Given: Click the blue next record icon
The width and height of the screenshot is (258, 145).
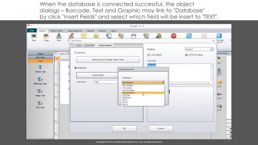Looking at the screenshot, I should (x=219, y=36).
